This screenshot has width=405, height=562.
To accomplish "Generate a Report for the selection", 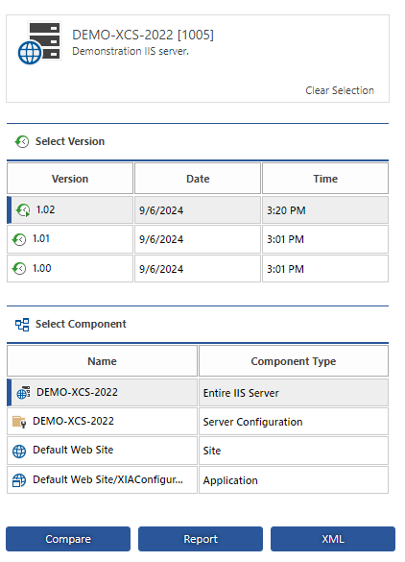I will click(x=201, y=539).
